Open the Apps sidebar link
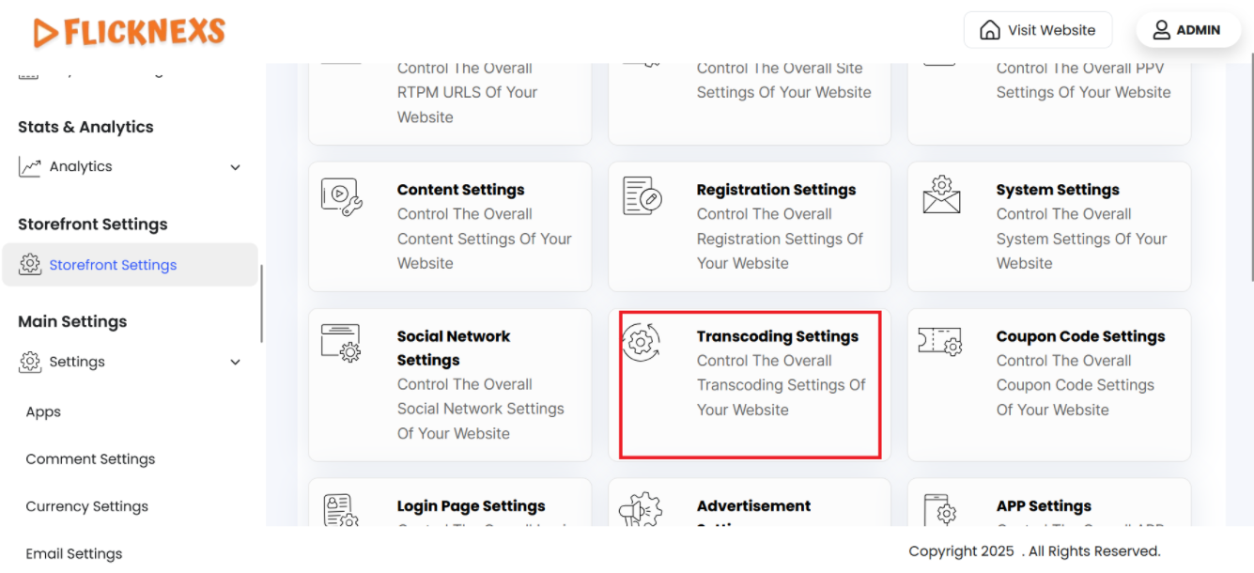 (x=43, y=411)
